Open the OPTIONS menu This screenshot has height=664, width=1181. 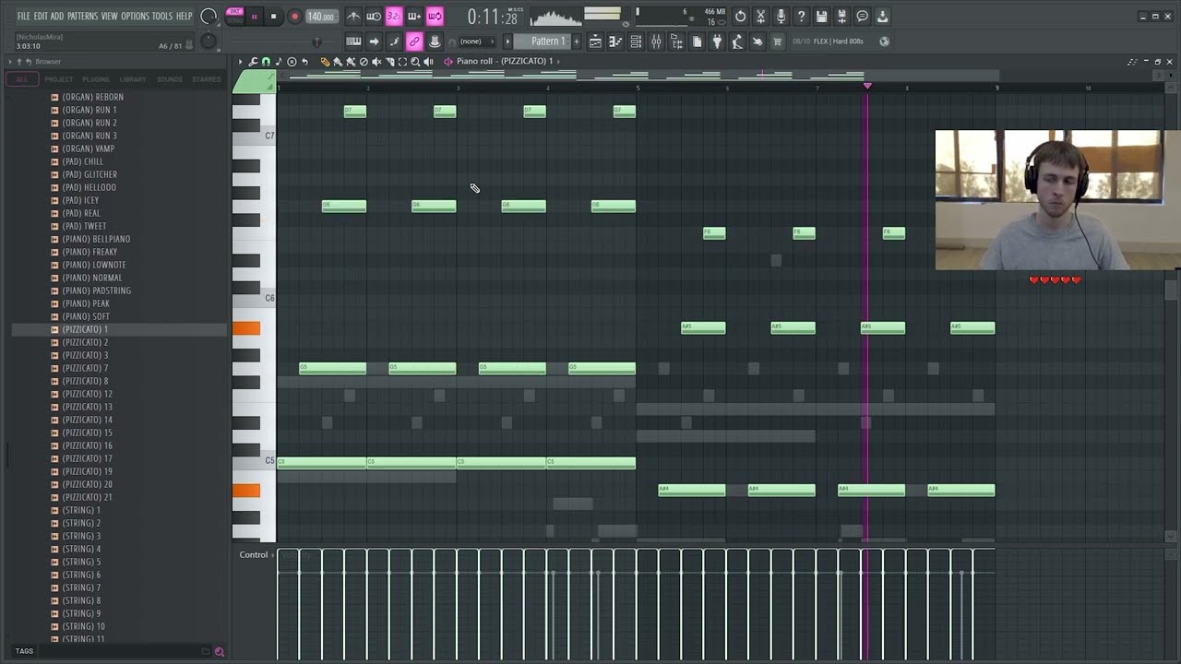(x=135, y=16)
